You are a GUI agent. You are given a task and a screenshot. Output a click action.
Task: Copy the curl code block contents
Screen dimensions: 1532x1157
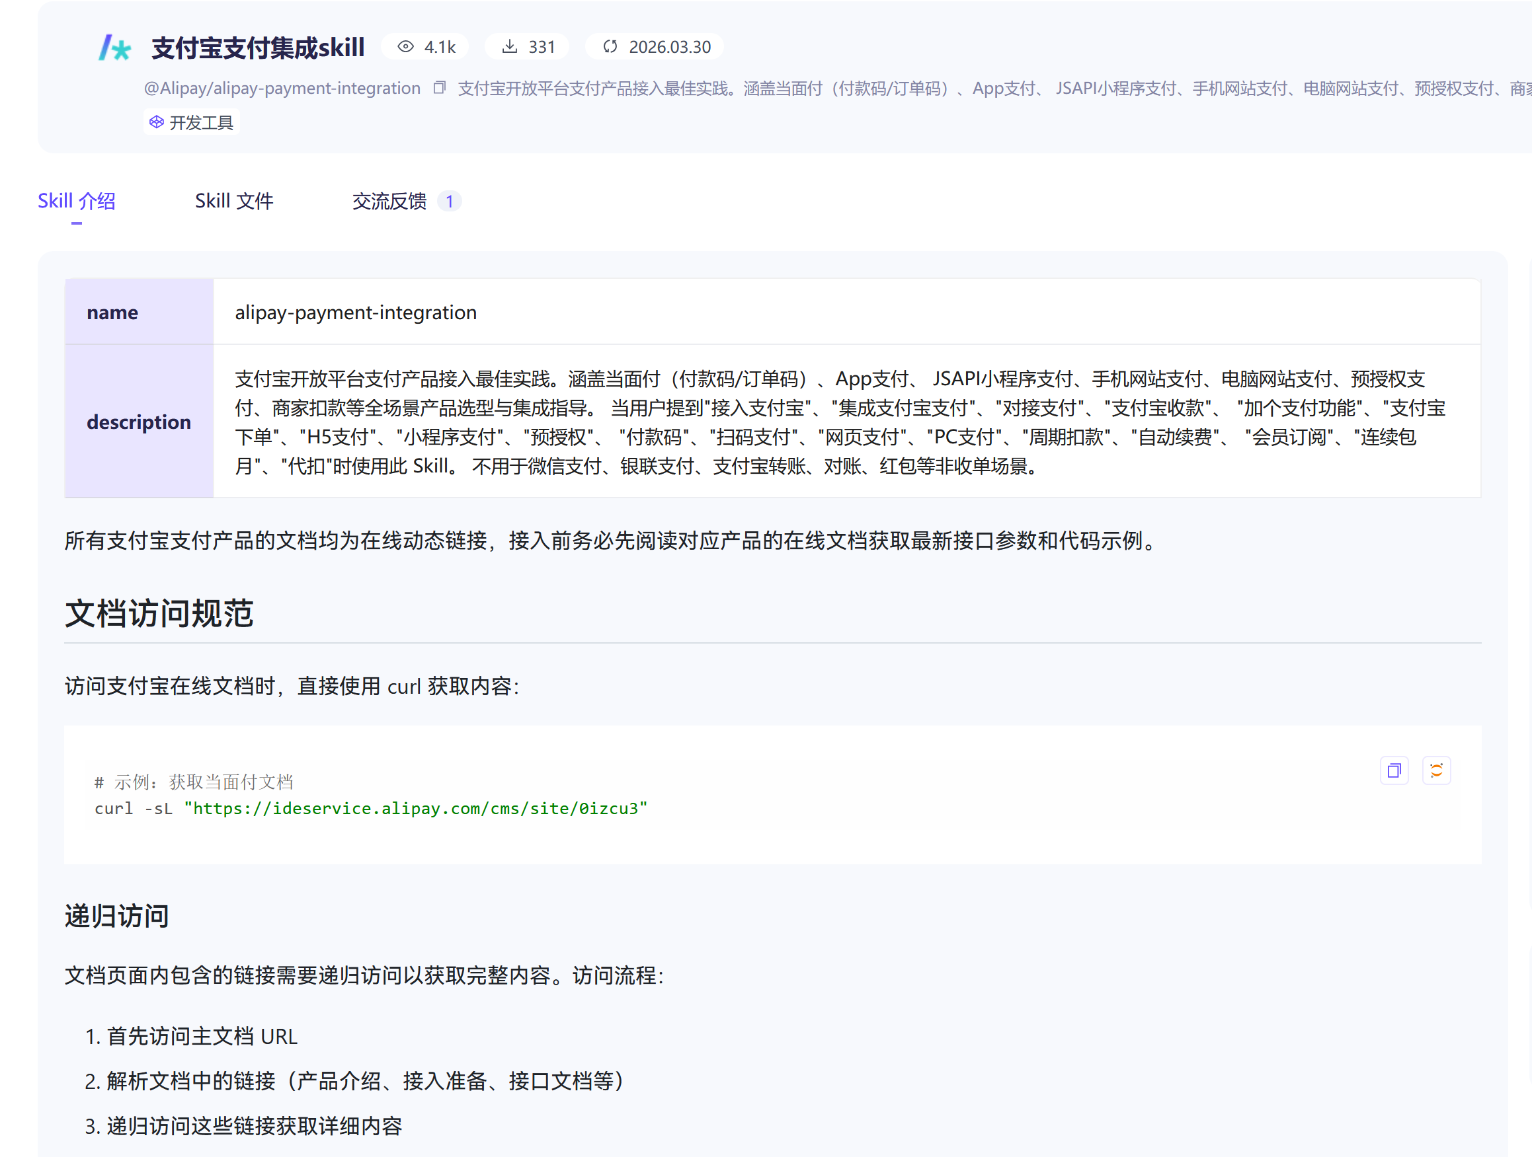(x=1394, y=770)
